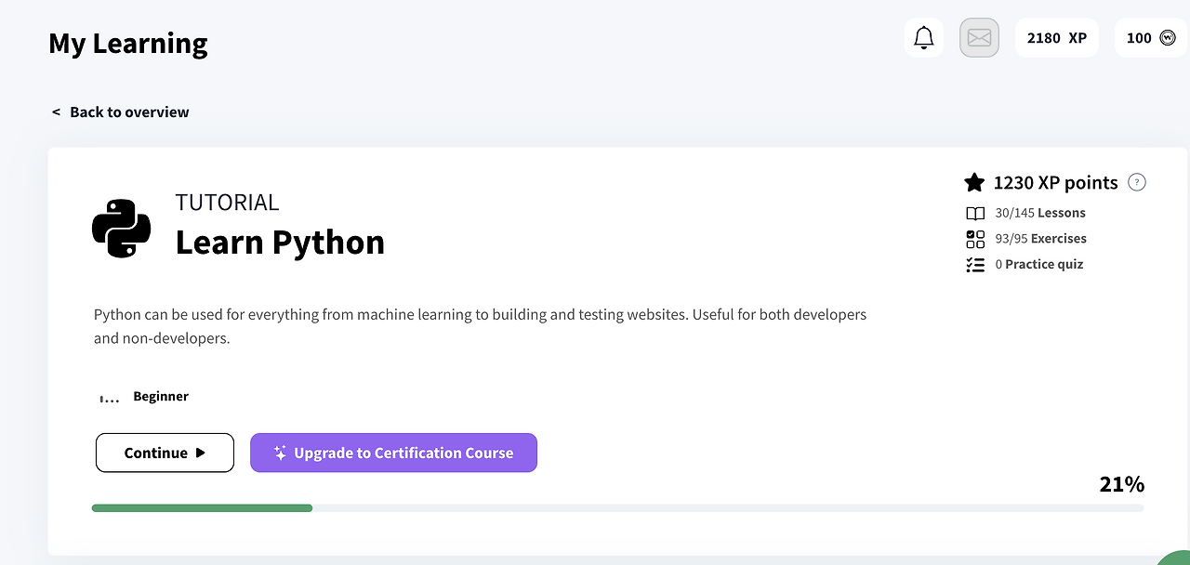This screenshot has height=565, width=1190.
Task: Click the 30/145 Lessons text
Action: point(1040,213)
